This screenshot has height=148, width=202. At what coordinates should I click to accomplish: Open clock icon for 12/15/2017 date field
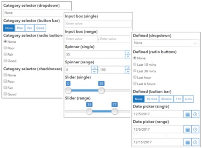(x=195, y=142)
